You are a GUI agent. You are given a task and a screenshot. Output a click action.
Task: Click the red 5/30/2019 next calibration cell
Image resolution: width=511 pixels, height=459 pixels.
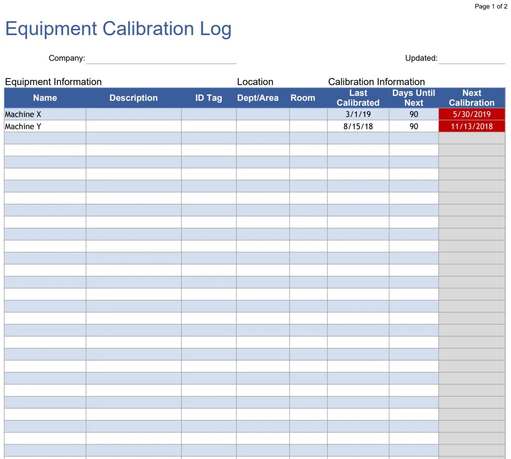pos(472,114)
